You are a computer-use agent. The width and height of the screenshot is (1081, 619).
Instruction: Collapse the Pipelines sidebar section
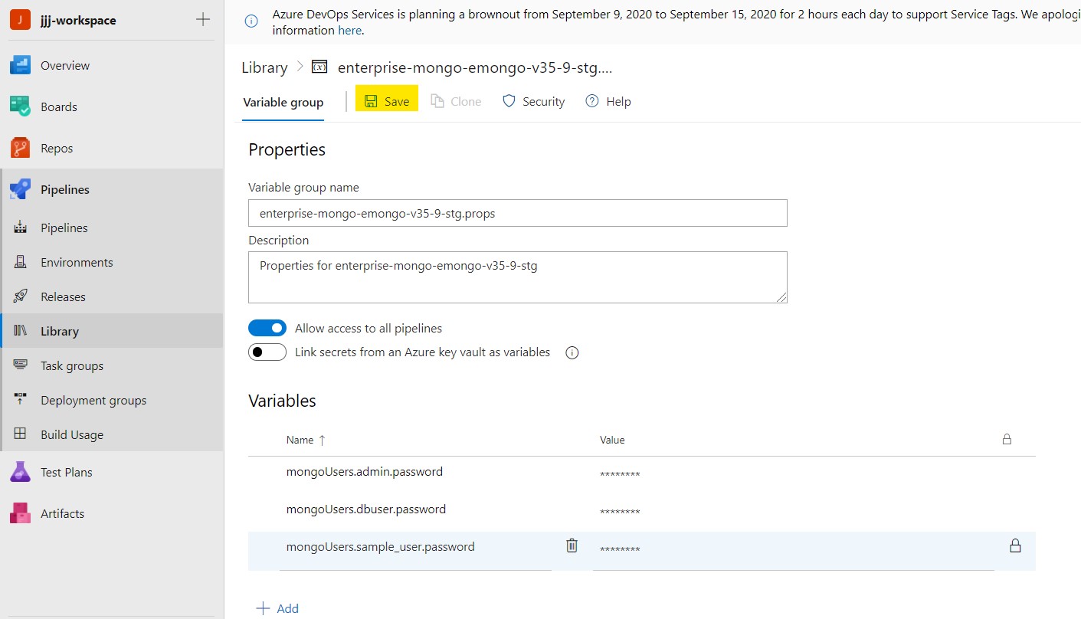click(x=64, y=190)
